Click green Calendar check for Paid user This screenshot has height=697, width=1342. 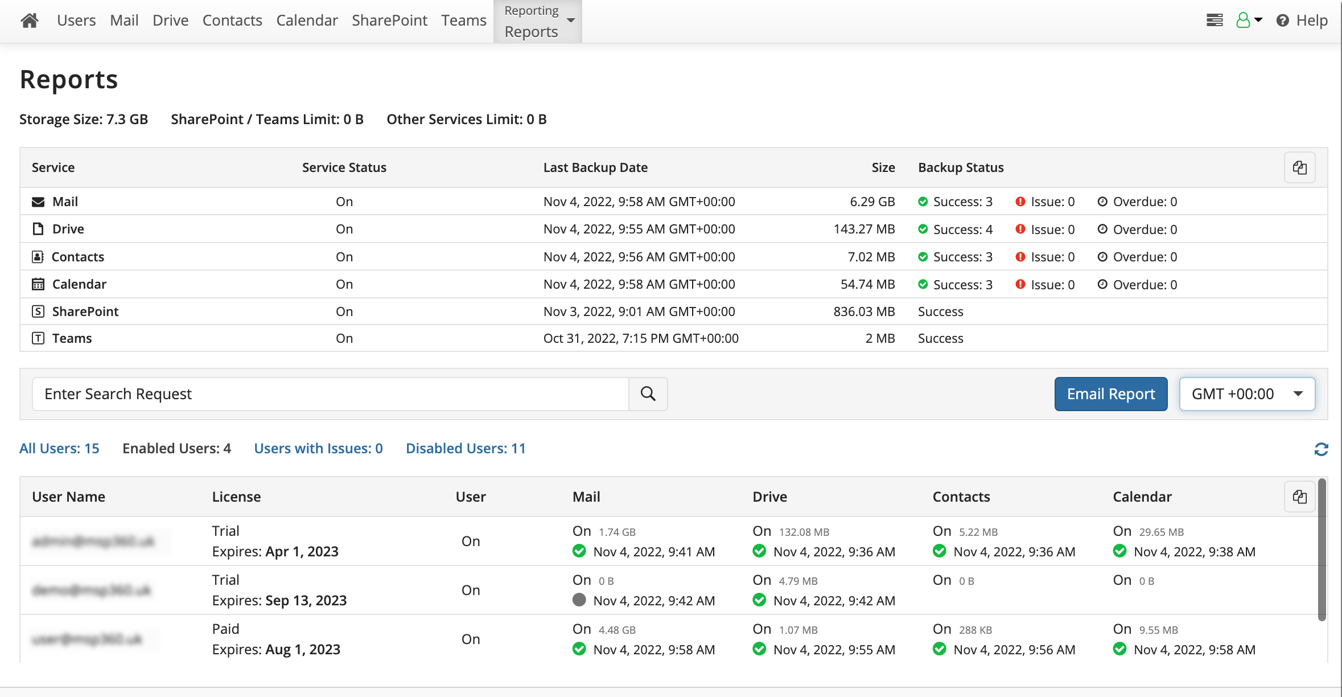pos(1119,649)
